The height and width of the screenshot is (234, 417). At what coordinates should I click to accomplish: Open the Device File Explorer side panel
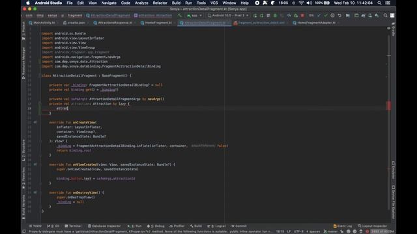point(394,202)
